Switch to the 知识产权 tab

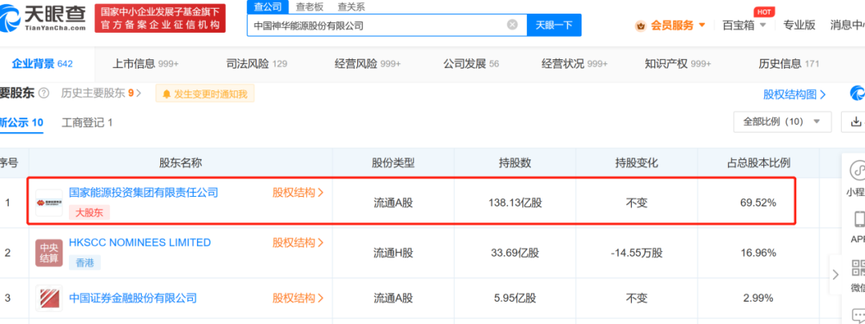point(678,64)
